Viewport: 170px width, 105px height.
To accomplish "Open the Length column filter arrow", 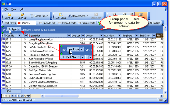I will coord(101,36).
